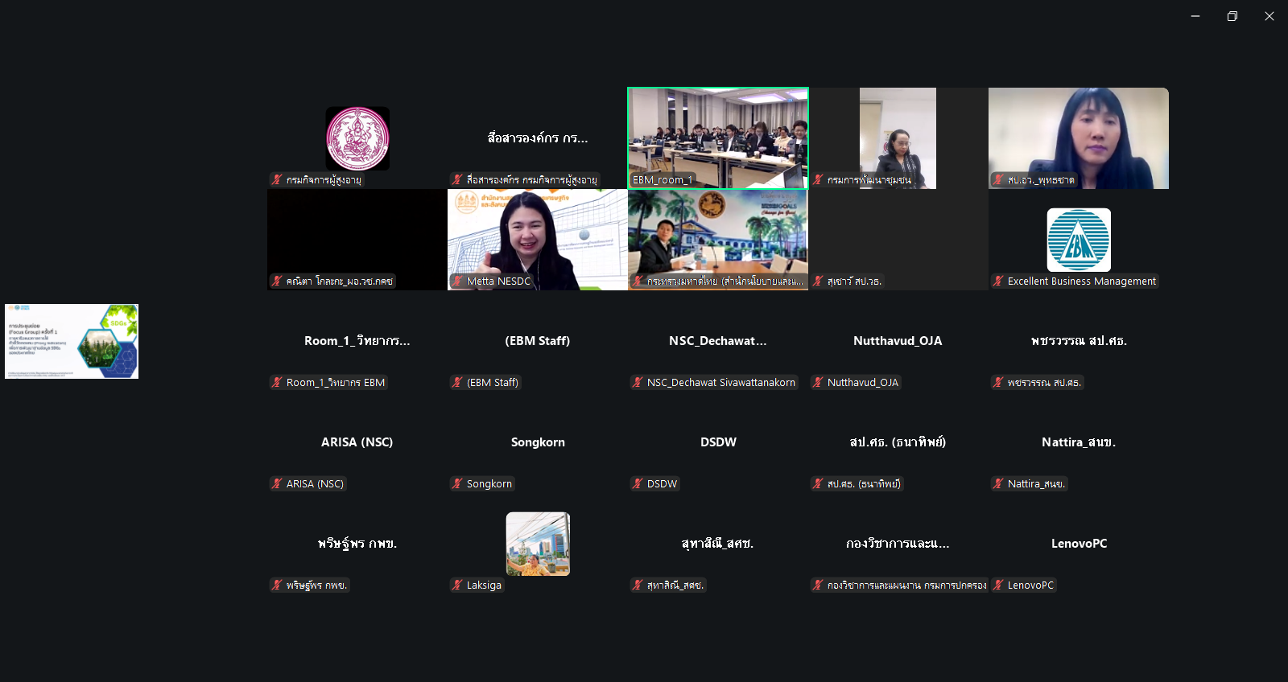Click the Excellent Business Management name label
1288x682 pixels.
pos(1081,281)
